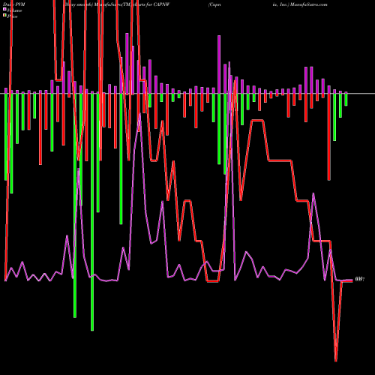
Task: Click the "(Capn" company name text in the title
Action: [214, 4]
